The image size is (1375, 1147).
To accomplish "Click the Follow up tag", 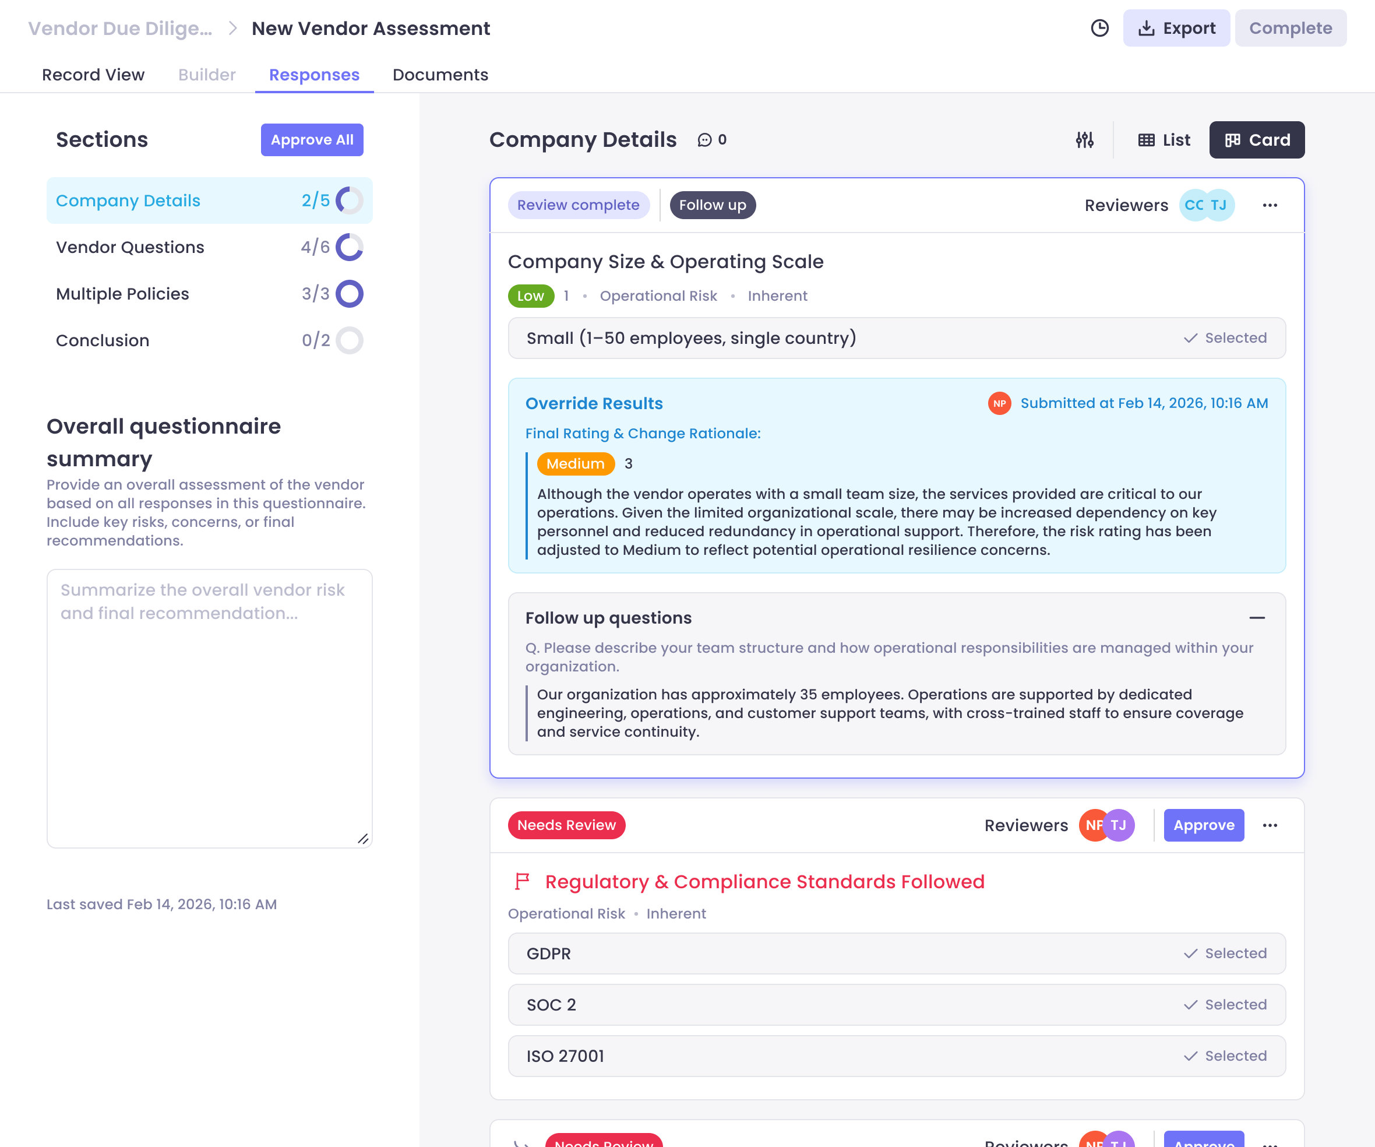I will pos(713,205).
